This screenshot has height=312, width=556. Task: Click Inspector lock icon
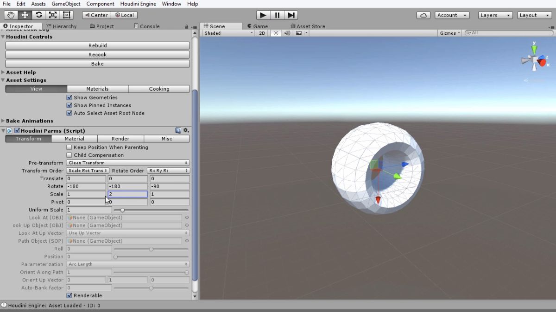187,27
